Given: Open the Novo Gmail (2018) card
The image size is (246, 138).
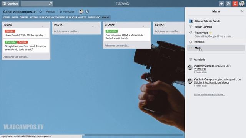Looking at the screenshot, I should click(x=26, y=33).
